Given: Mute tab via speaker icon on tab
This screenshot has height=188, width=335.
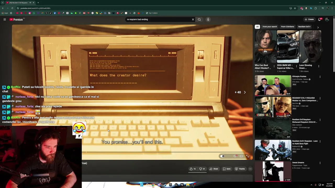Looking at the screenshot, I should click(30, 3).
